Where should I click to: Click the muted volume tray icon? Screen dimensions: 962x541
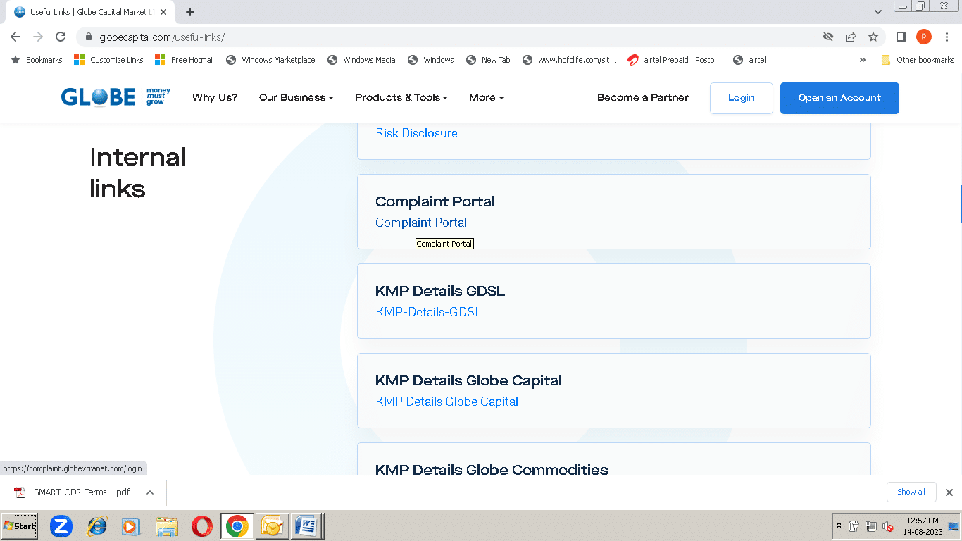click(x=888, y=526)
